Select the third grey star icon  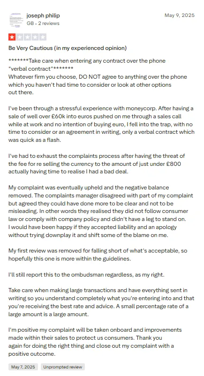[28, 37]
